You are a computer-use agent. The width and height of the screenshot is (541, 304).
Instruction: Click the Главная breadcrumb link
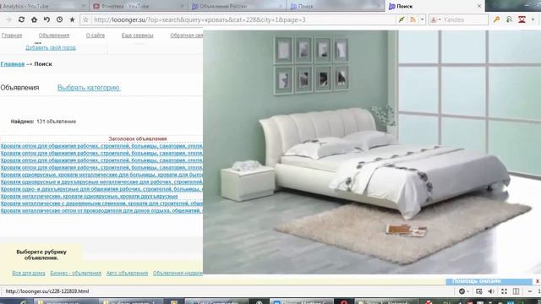(x=13, y=64)
